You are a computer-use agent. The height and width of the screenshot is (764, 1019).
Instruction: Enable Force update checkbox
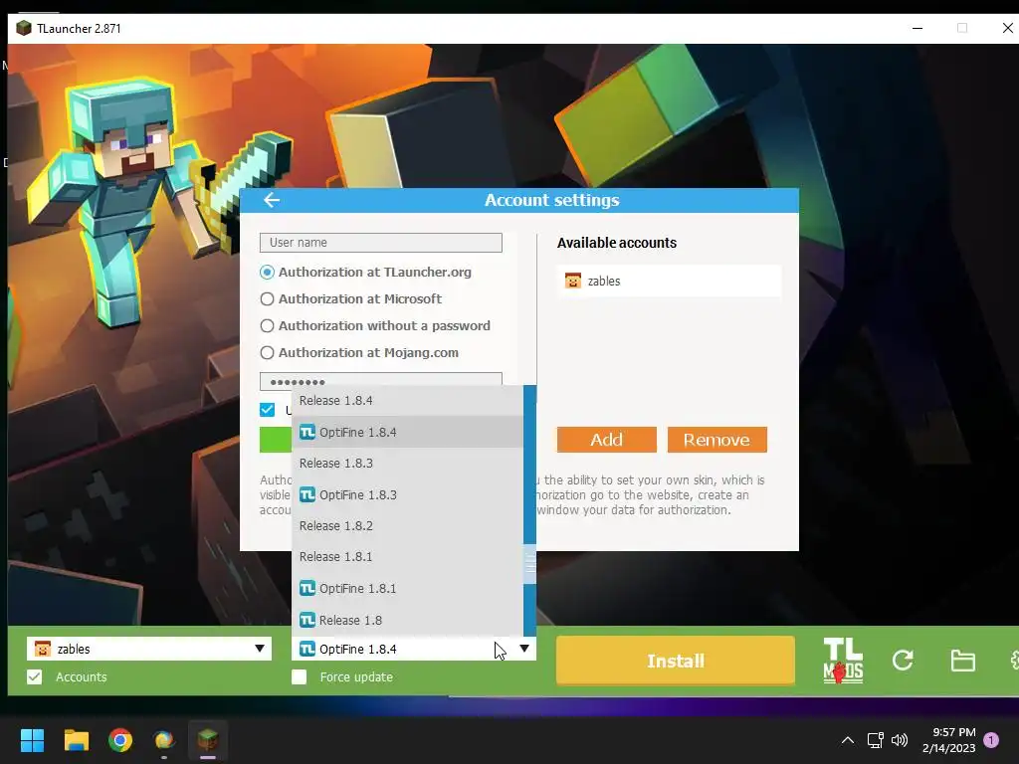click(299, 676)
